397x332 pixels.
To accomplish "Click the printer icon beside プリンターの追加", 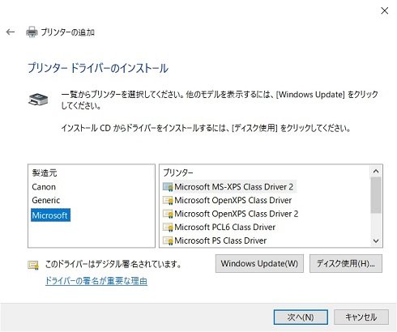I will point(32,32).
